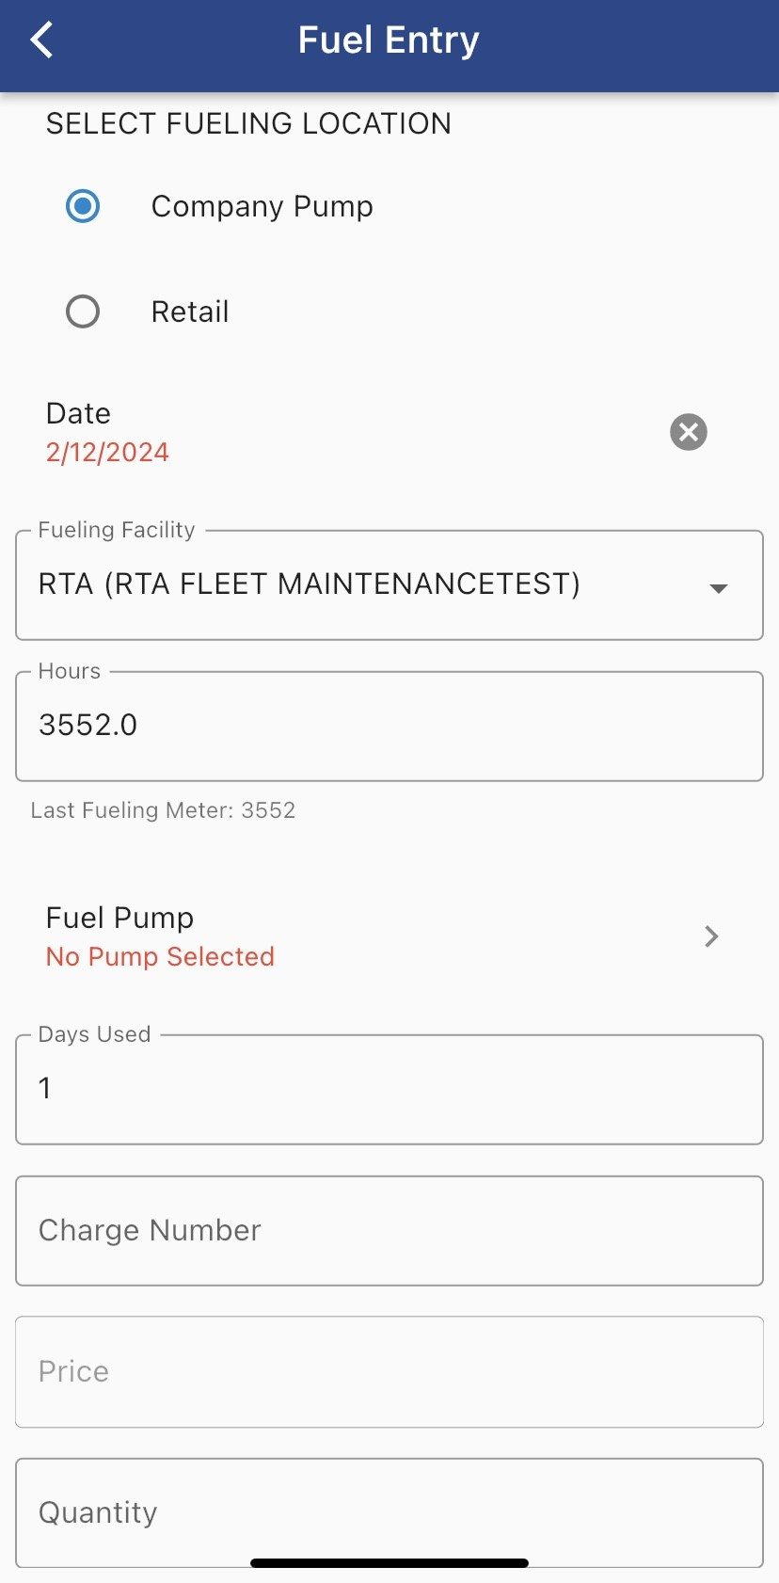The image size is (779, 1583).
Task: Tap the Company Pump label text
Action: tap(262, 206)
